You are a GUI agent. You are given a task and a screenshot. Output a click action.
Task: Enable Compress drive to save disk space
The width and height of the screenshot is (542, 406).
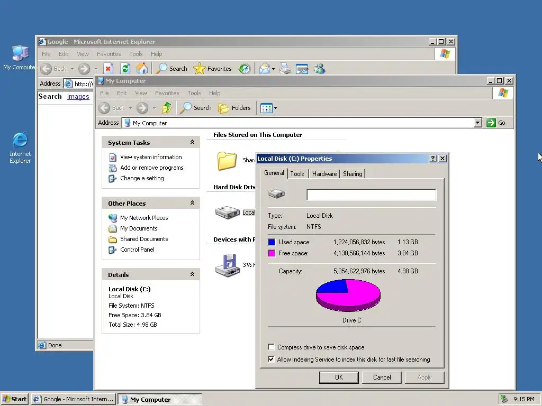pos(272,347)
